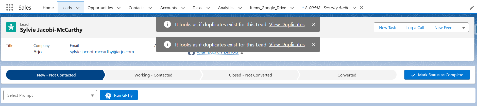Close the A-00448 Security Audit tab
The image size is (477, 106).
click(362, 8)
